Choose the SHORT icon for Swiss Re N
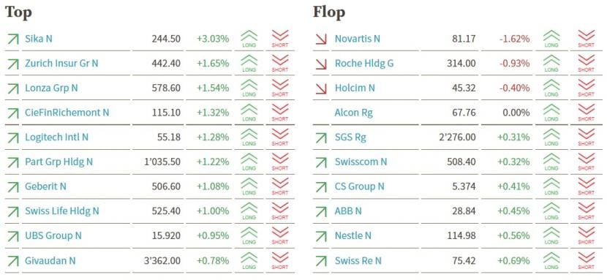Image resolution: width=607 pixels, height=280 pixels. coord(586,260)
